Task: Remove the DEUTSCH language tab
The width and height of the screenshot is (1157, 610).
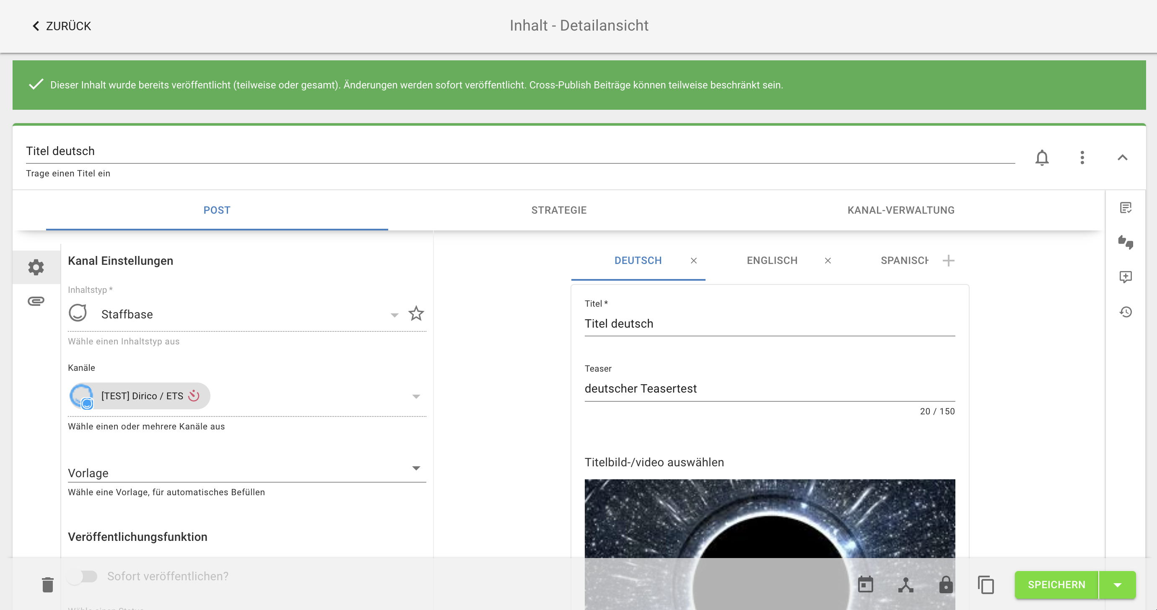Action: pos(693,260)
